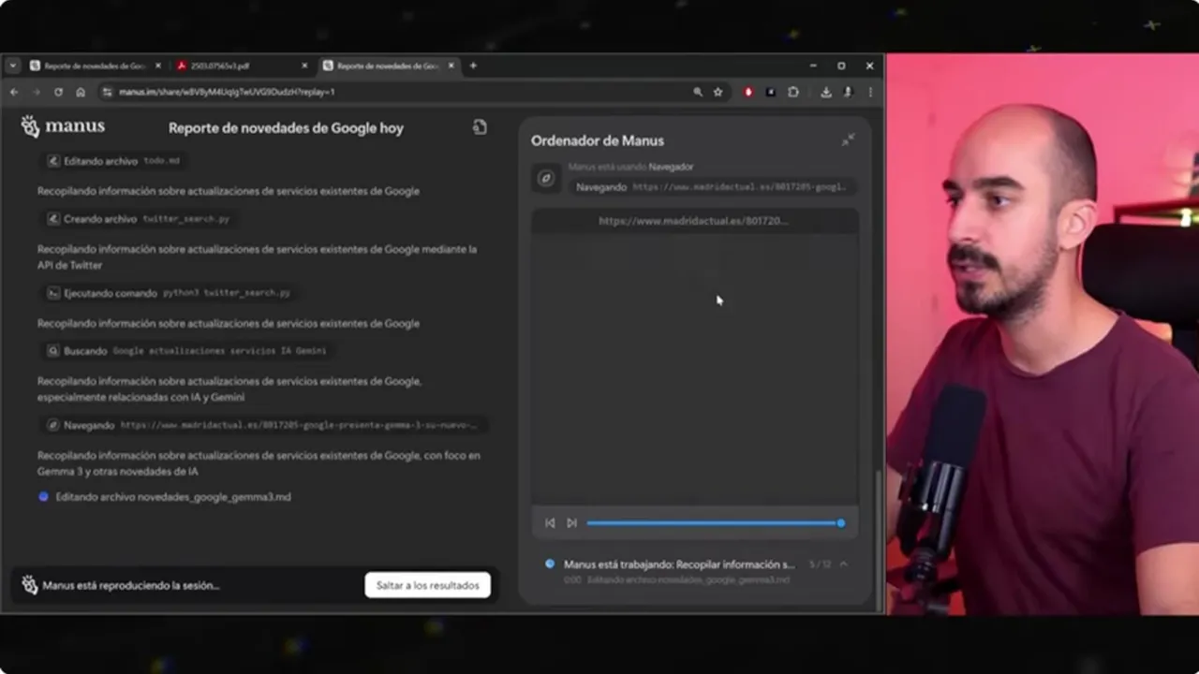1199x674 pixels.
Task: Click Saltar a los resultados button
Action: 427,585
